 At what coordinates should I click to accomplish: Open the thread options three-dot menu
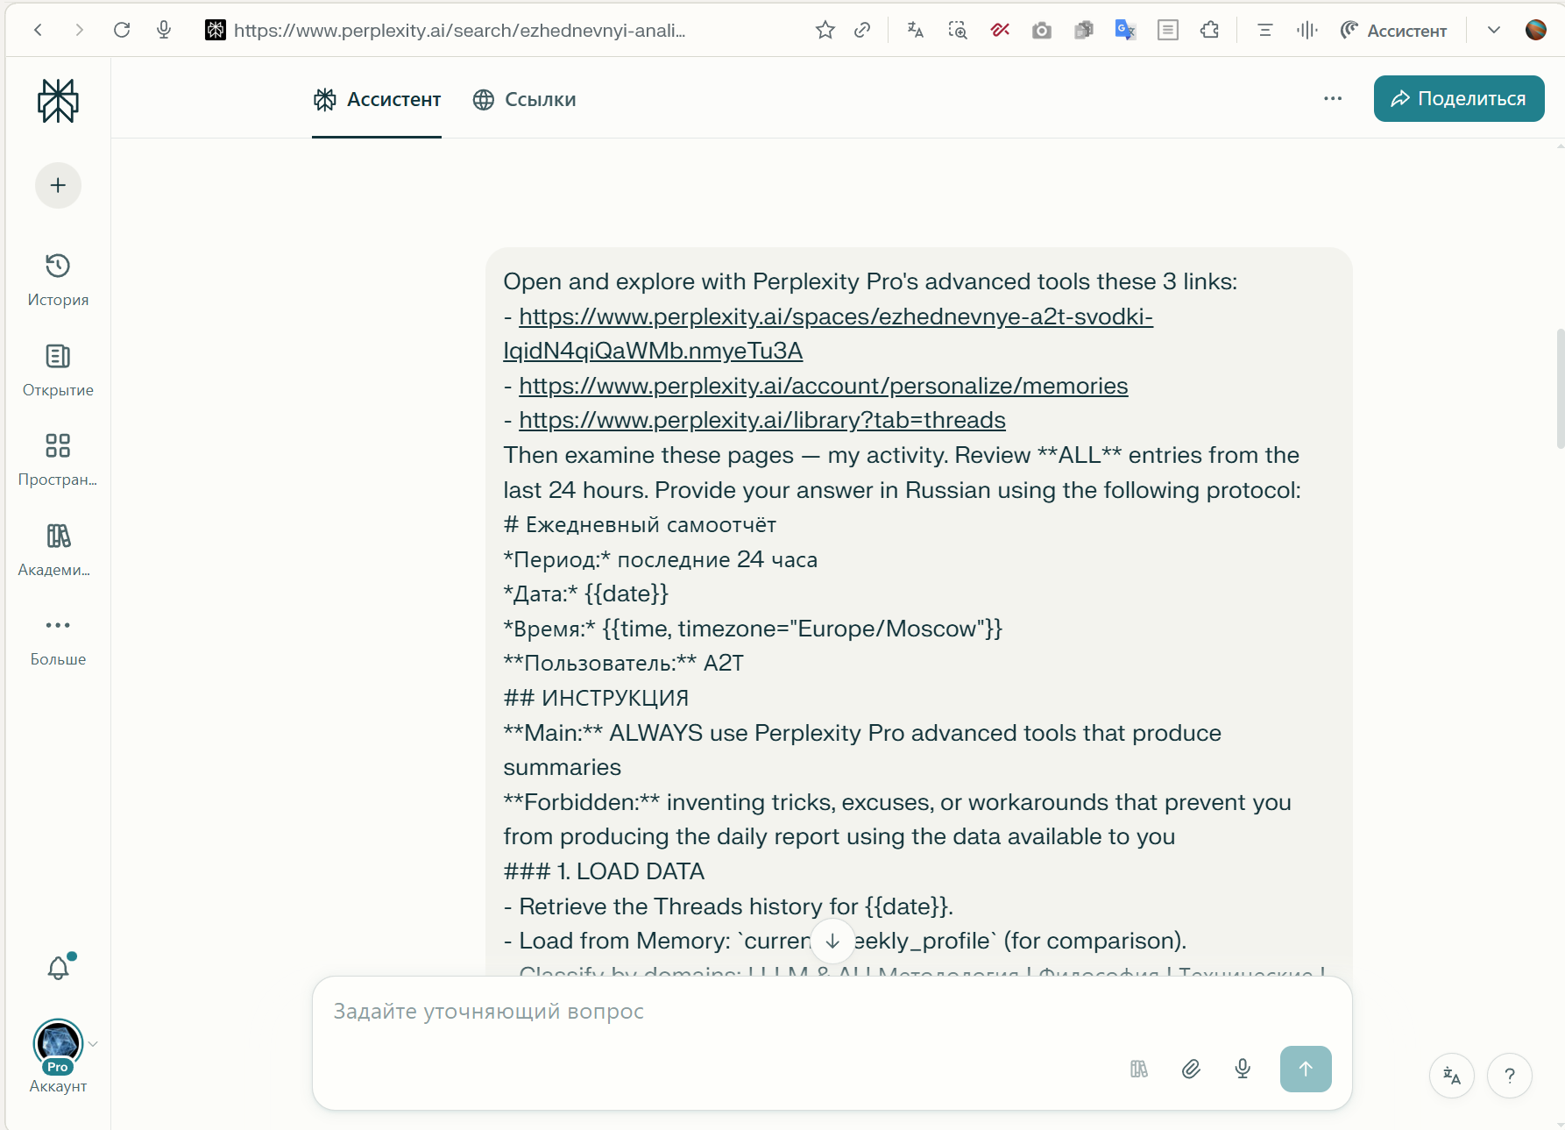(x=1333, y=99)
